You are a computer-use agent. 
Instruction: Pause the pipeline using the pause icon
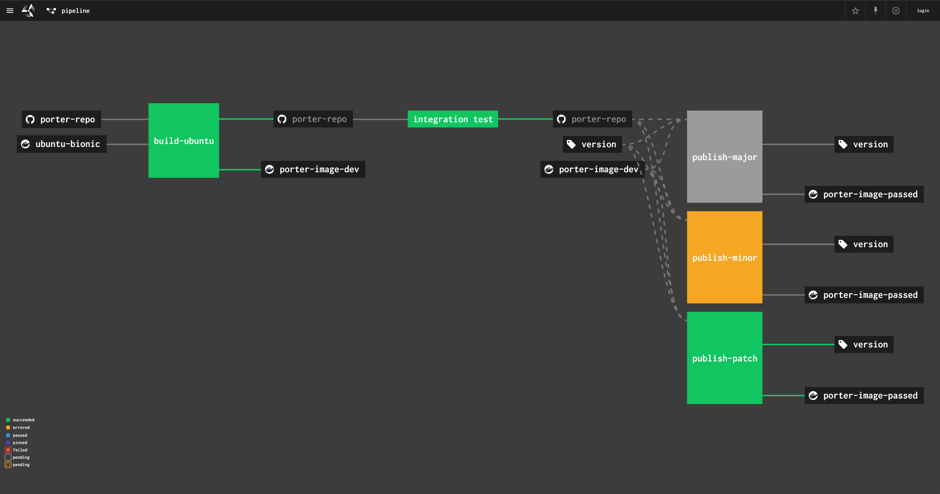point(896,11)
